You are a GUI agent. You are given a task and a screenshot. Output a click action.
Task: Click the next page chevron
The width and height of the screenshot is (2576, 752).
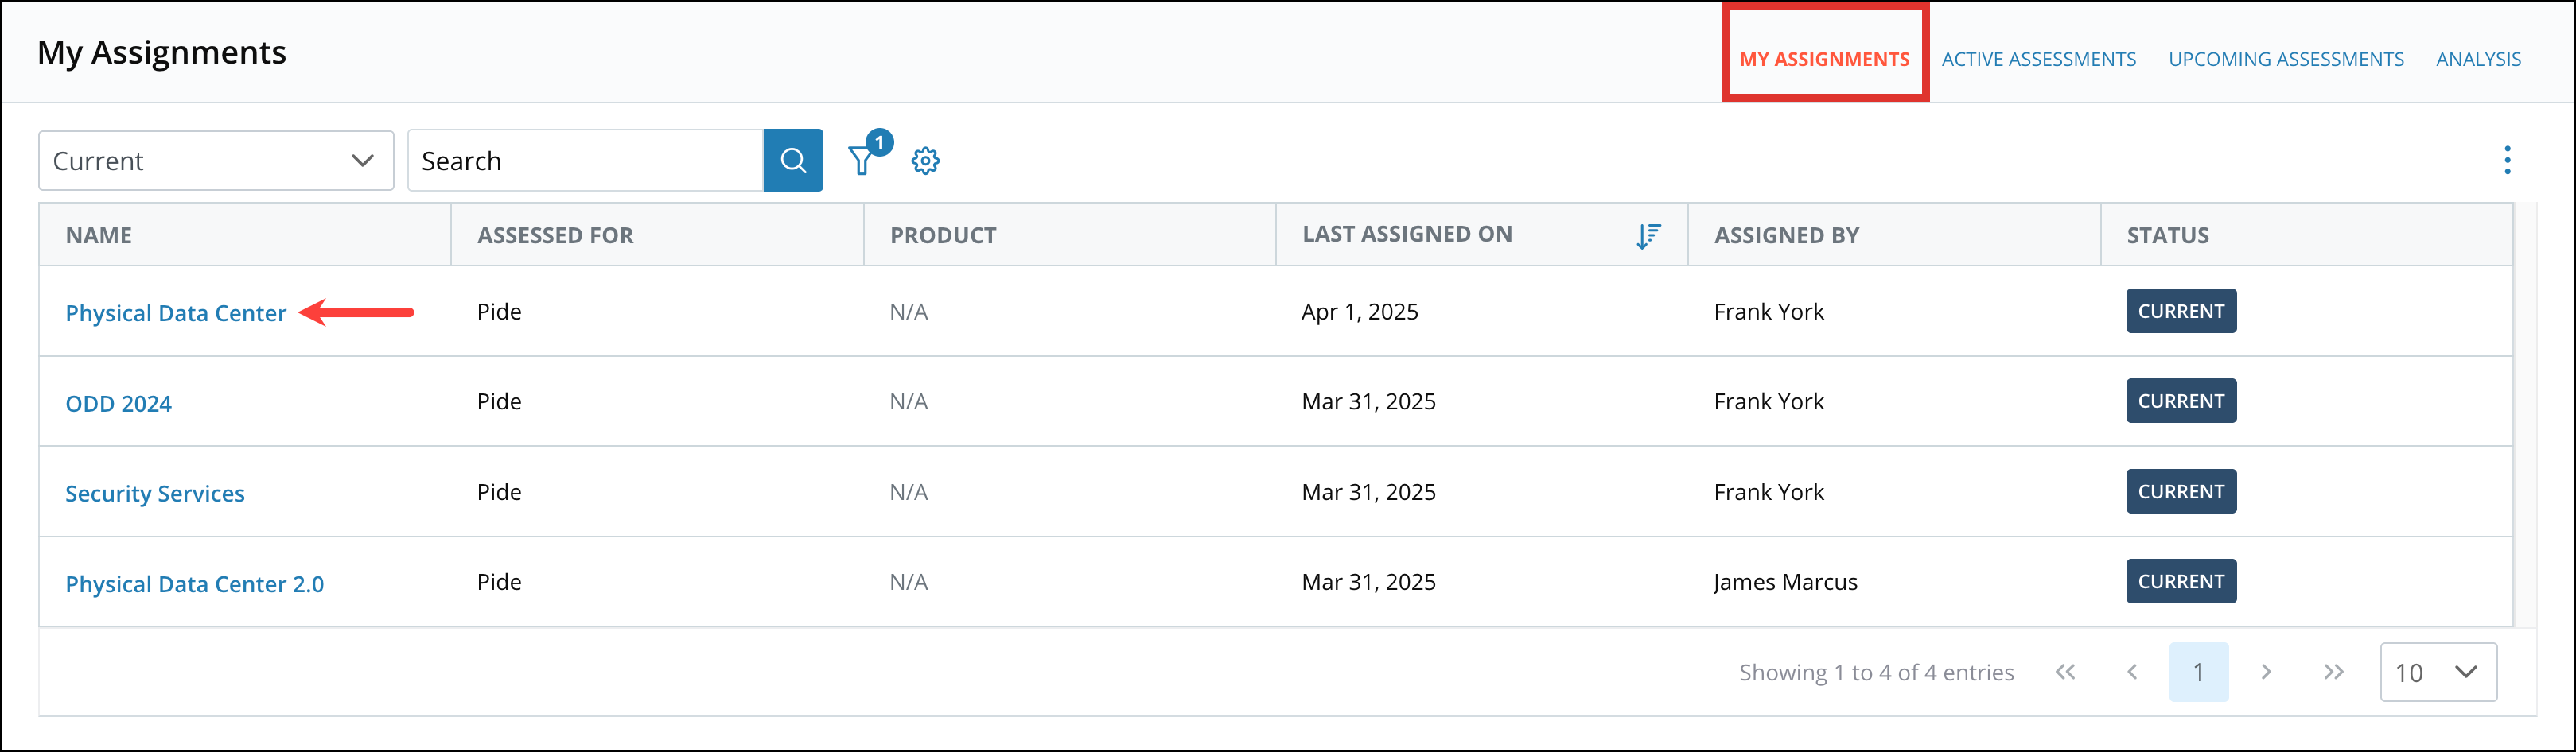pyautogui.click(x=2266, y=671)
